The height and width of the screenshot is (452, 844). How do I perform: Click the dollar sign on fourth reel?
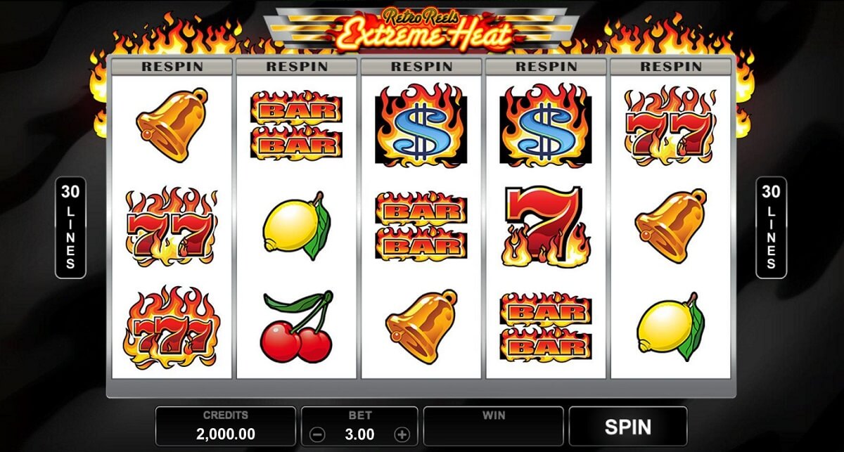[546, 127]
